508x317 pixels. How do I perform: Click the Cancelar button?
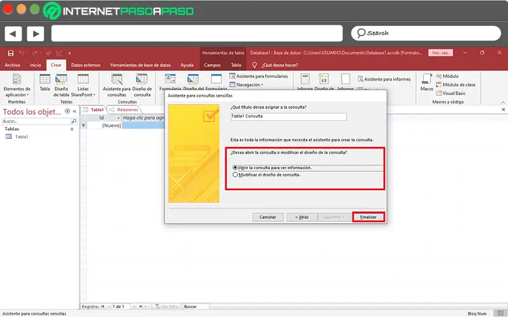[267, 217]
